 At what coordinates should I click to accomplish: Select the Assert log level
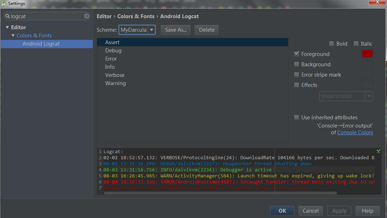[193, 42]
